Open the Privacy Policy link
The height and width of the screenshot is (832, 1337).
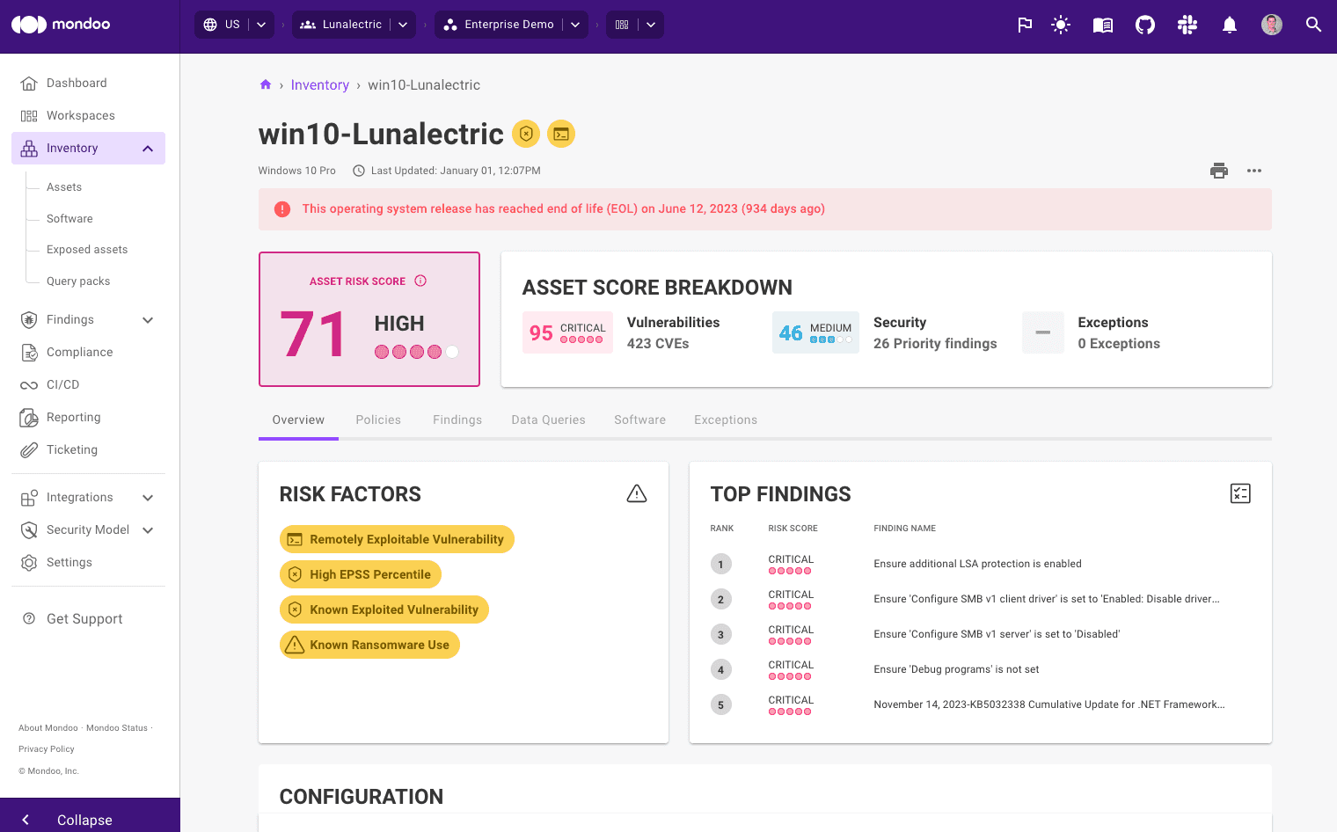46,748
